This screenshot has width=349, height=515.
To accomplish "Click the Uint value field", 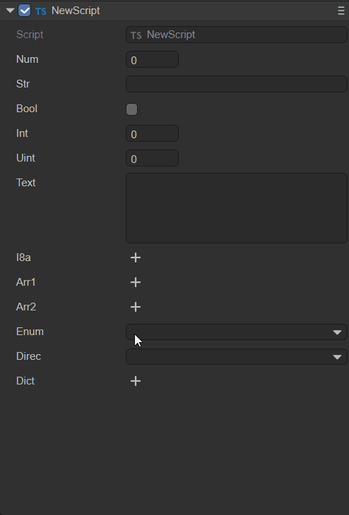I will point(153,158).
